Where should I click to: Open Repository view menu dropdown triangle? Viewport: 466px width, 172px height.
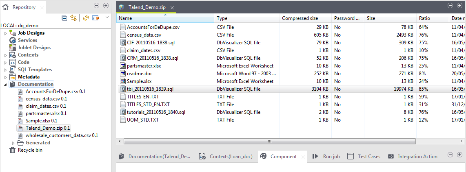(107, 17)
